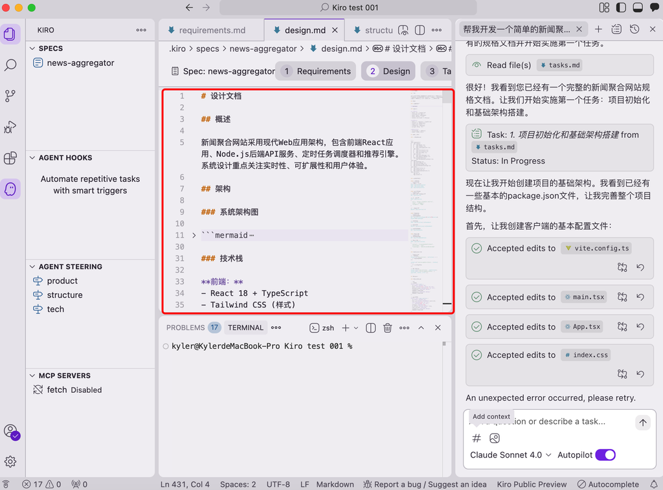Select the TERMINAL panel tab

245,328
